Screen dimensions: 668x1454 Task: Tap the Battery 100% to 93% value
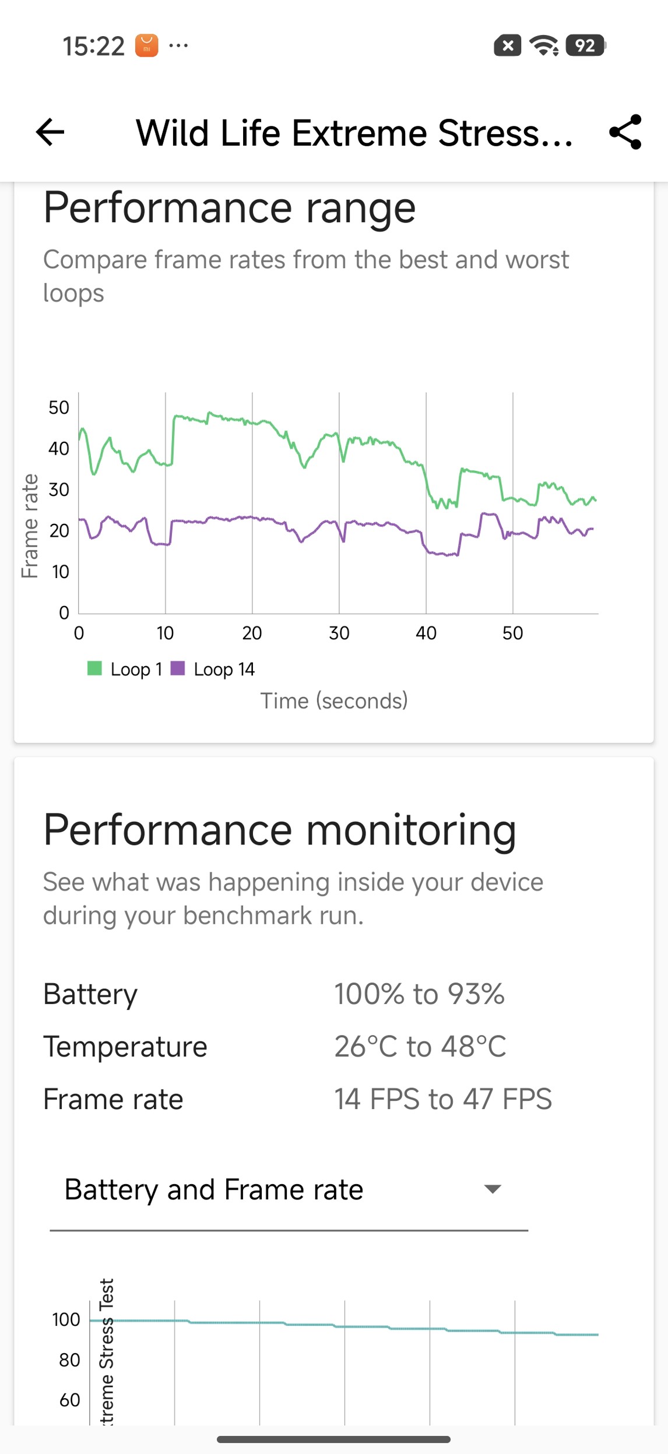pos(419,994)
